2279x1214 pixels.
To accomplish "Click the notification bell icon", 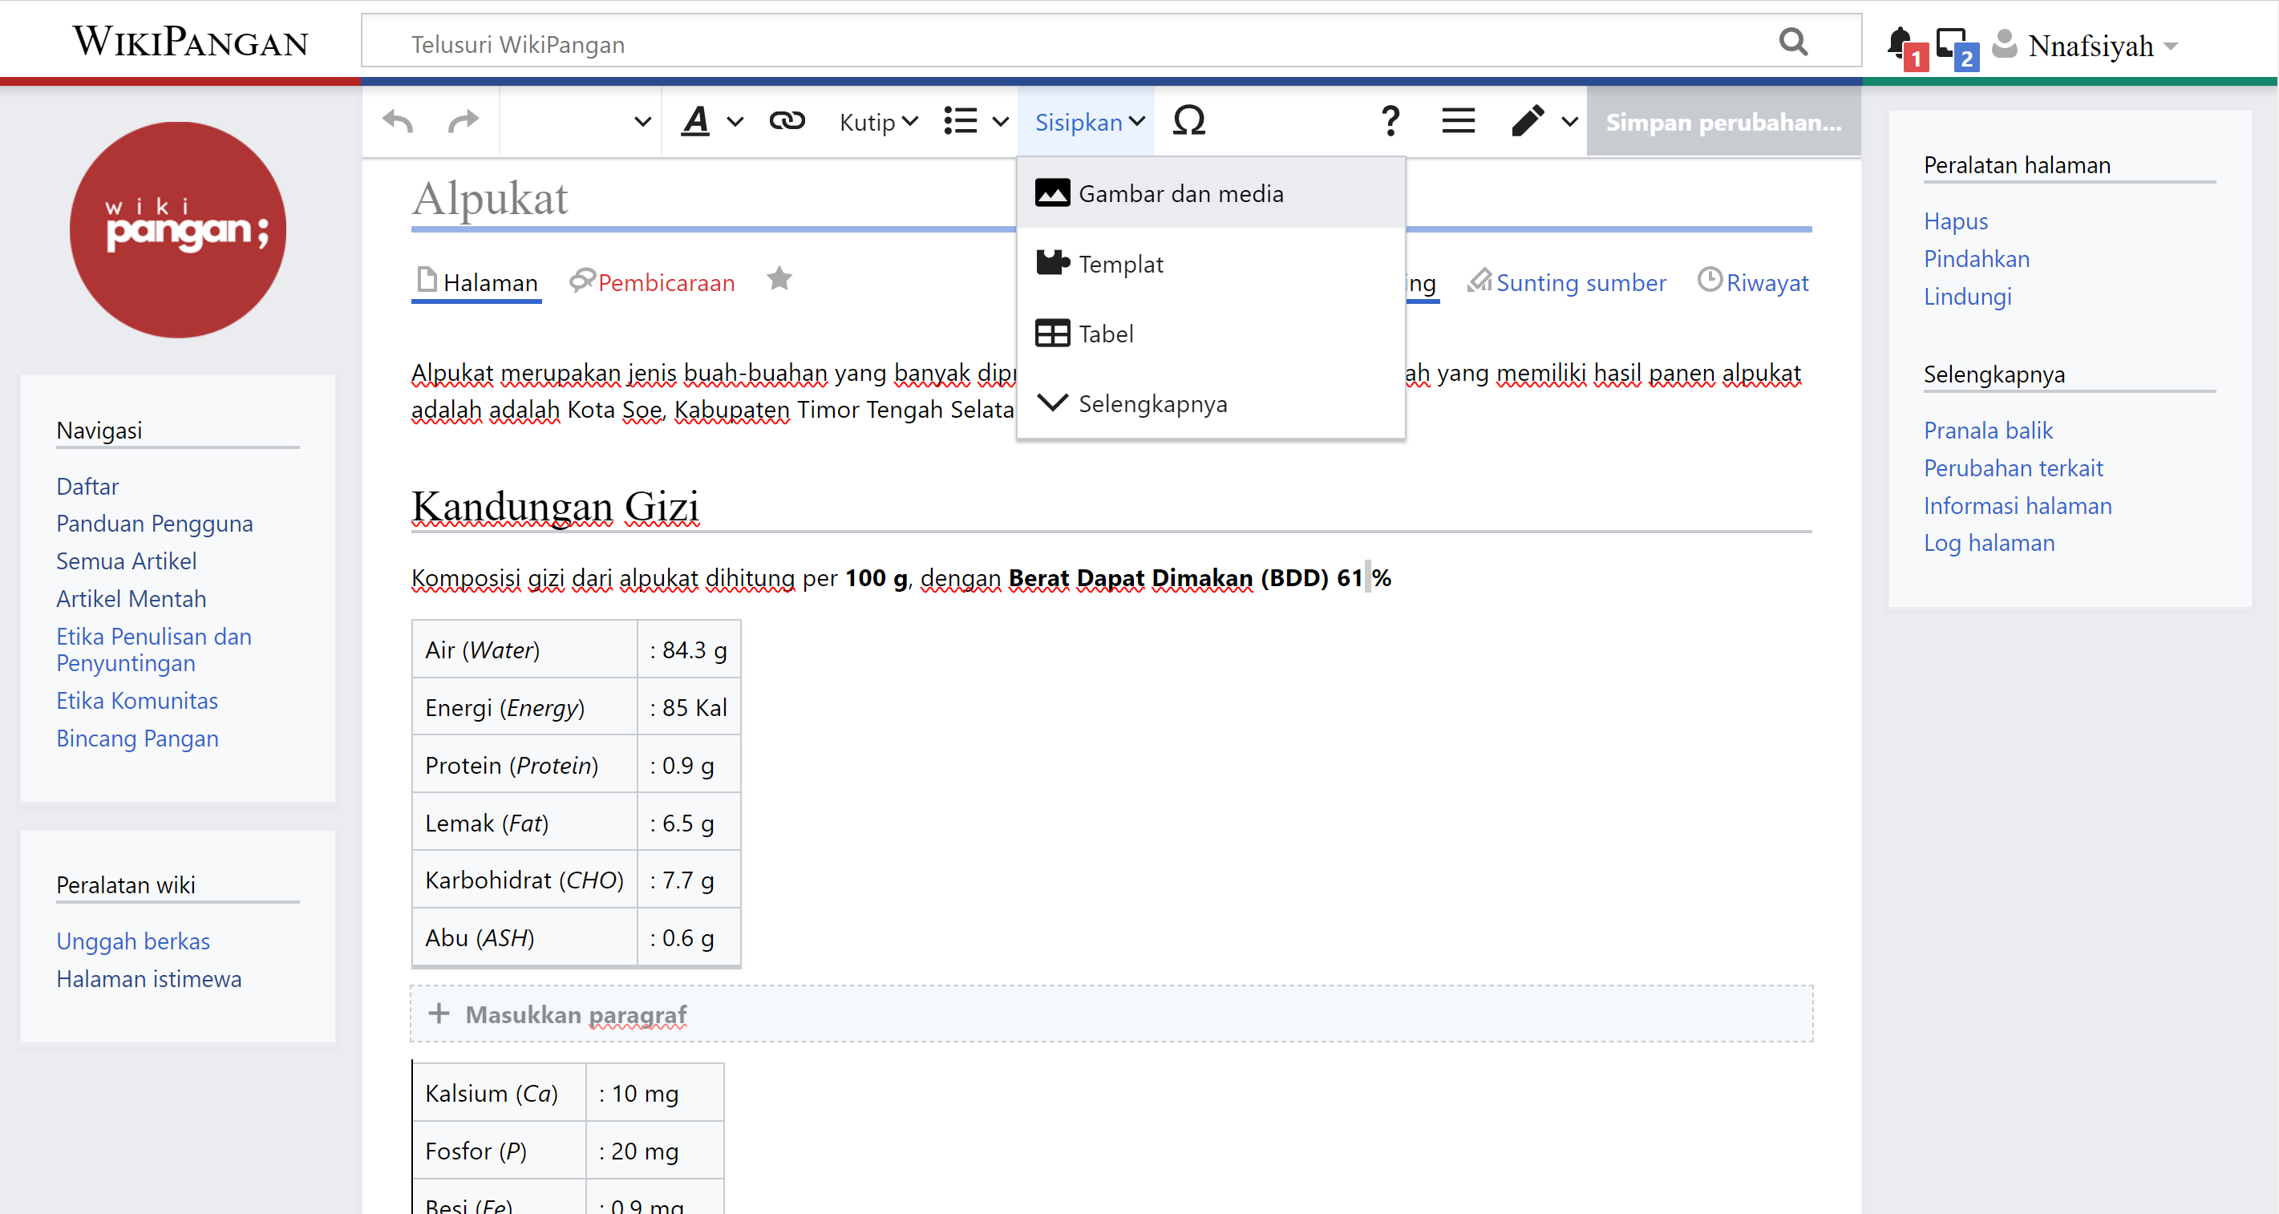I will 1899,43.
